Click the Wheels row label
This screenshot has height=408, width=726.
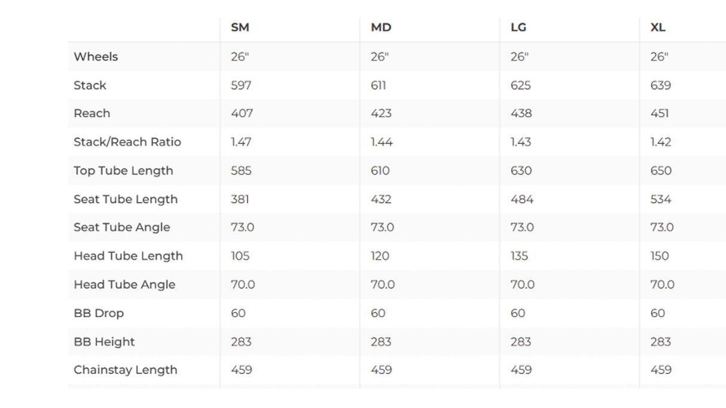tap(96, 57)
